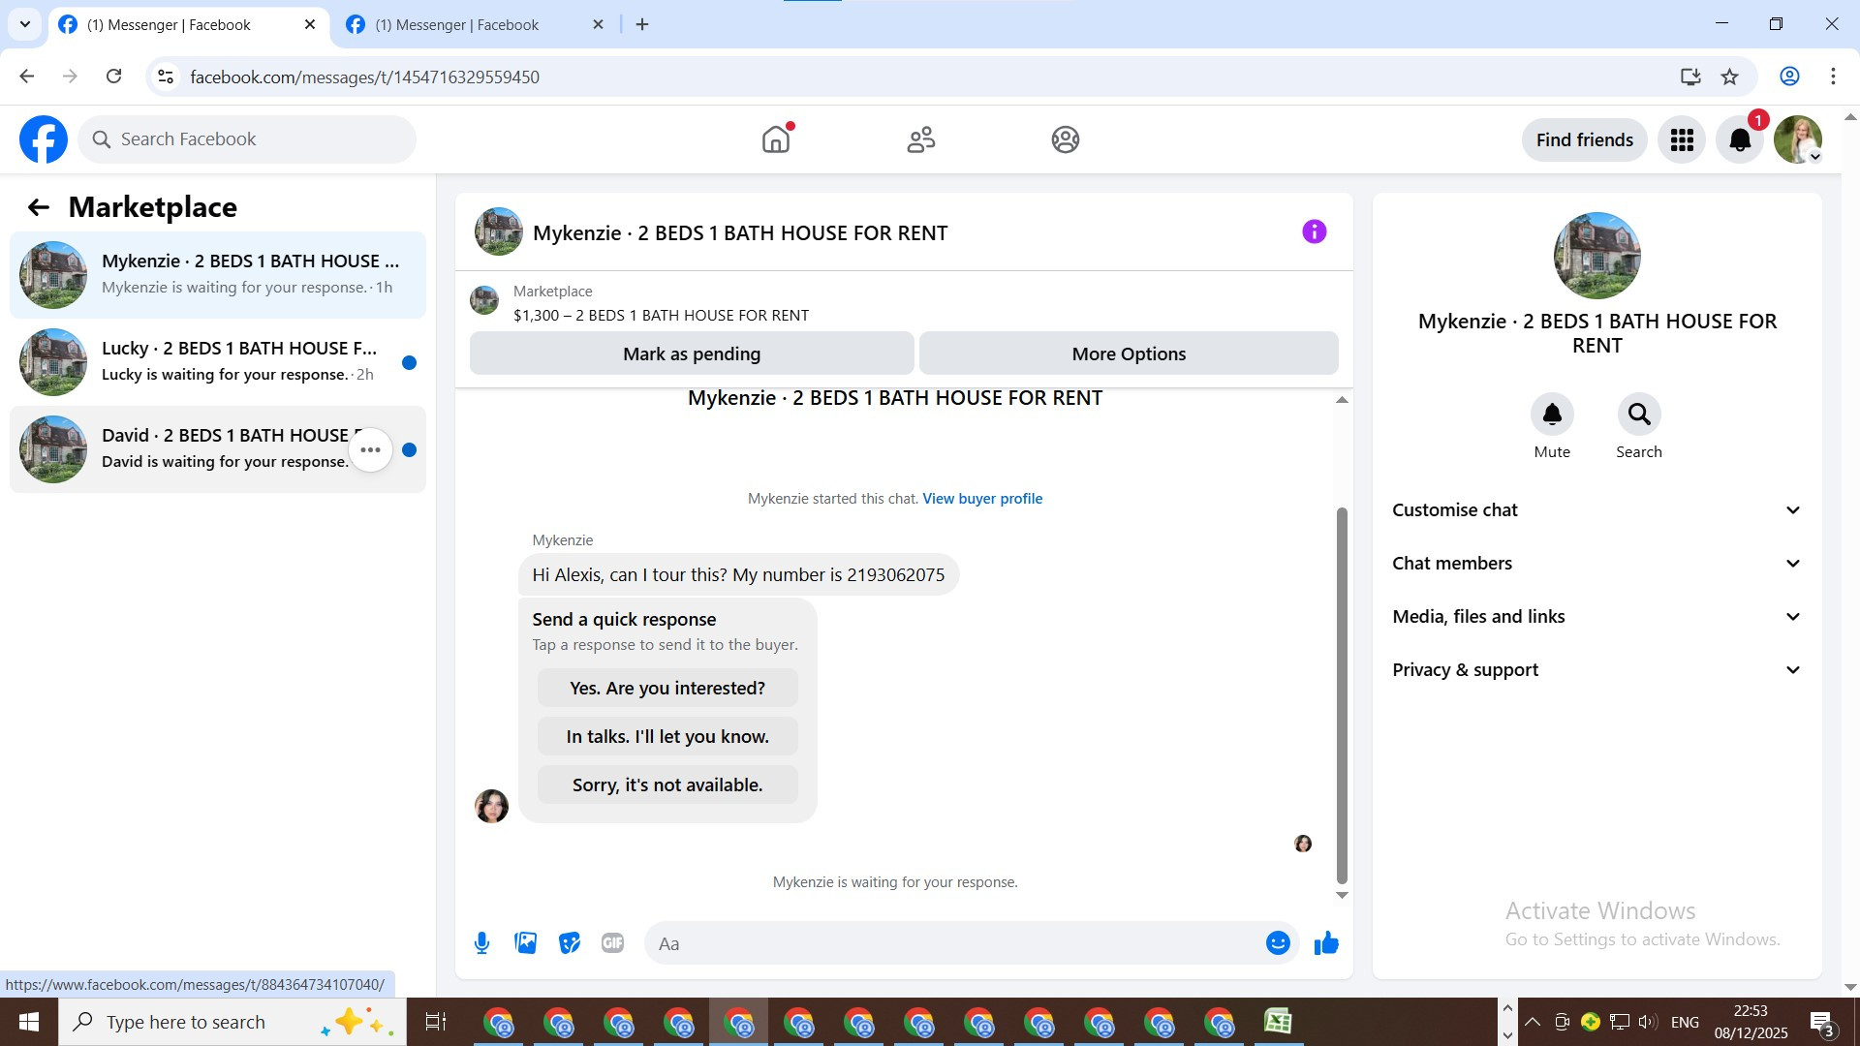Click the browser address bar URL

tap(364, 77)
